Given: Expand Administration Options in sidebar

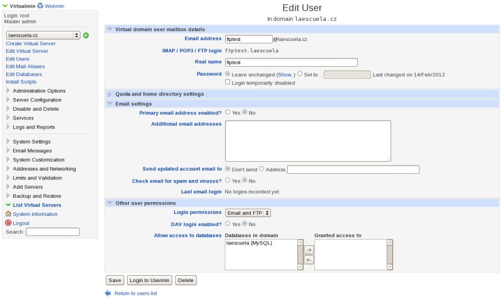Looking at the screenshot, I should coord(38,91).
